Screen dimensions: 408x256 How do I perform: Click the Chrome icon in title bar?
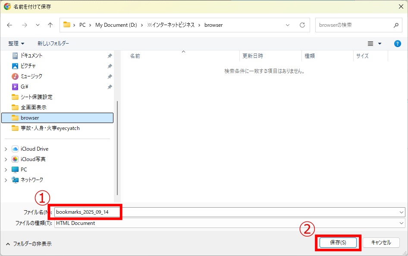click(7, 6)
